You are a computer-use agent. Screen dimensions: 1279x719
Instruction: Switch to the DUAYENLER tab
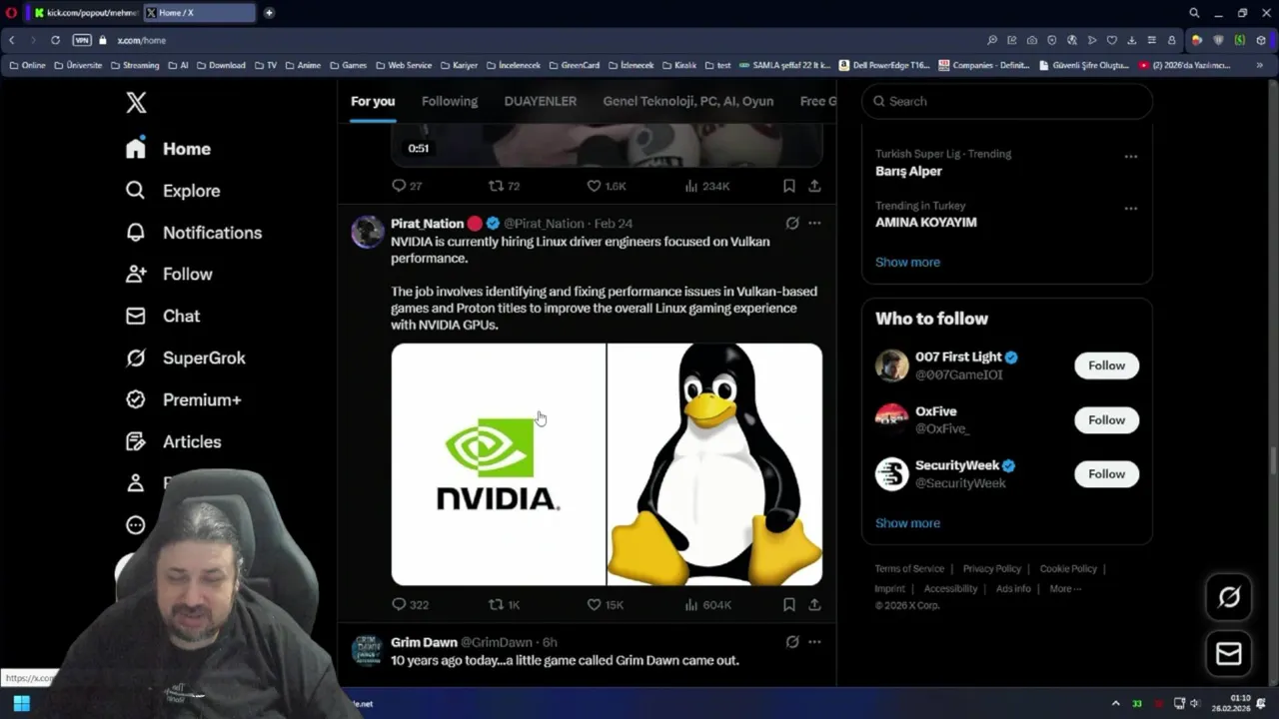point(541,101)
